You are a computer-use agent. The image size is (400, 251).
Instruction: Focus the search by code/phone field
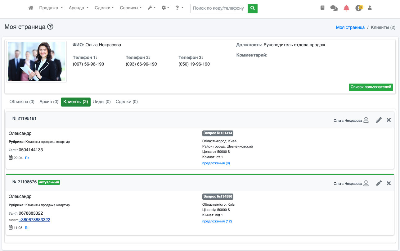coord(219,8)
